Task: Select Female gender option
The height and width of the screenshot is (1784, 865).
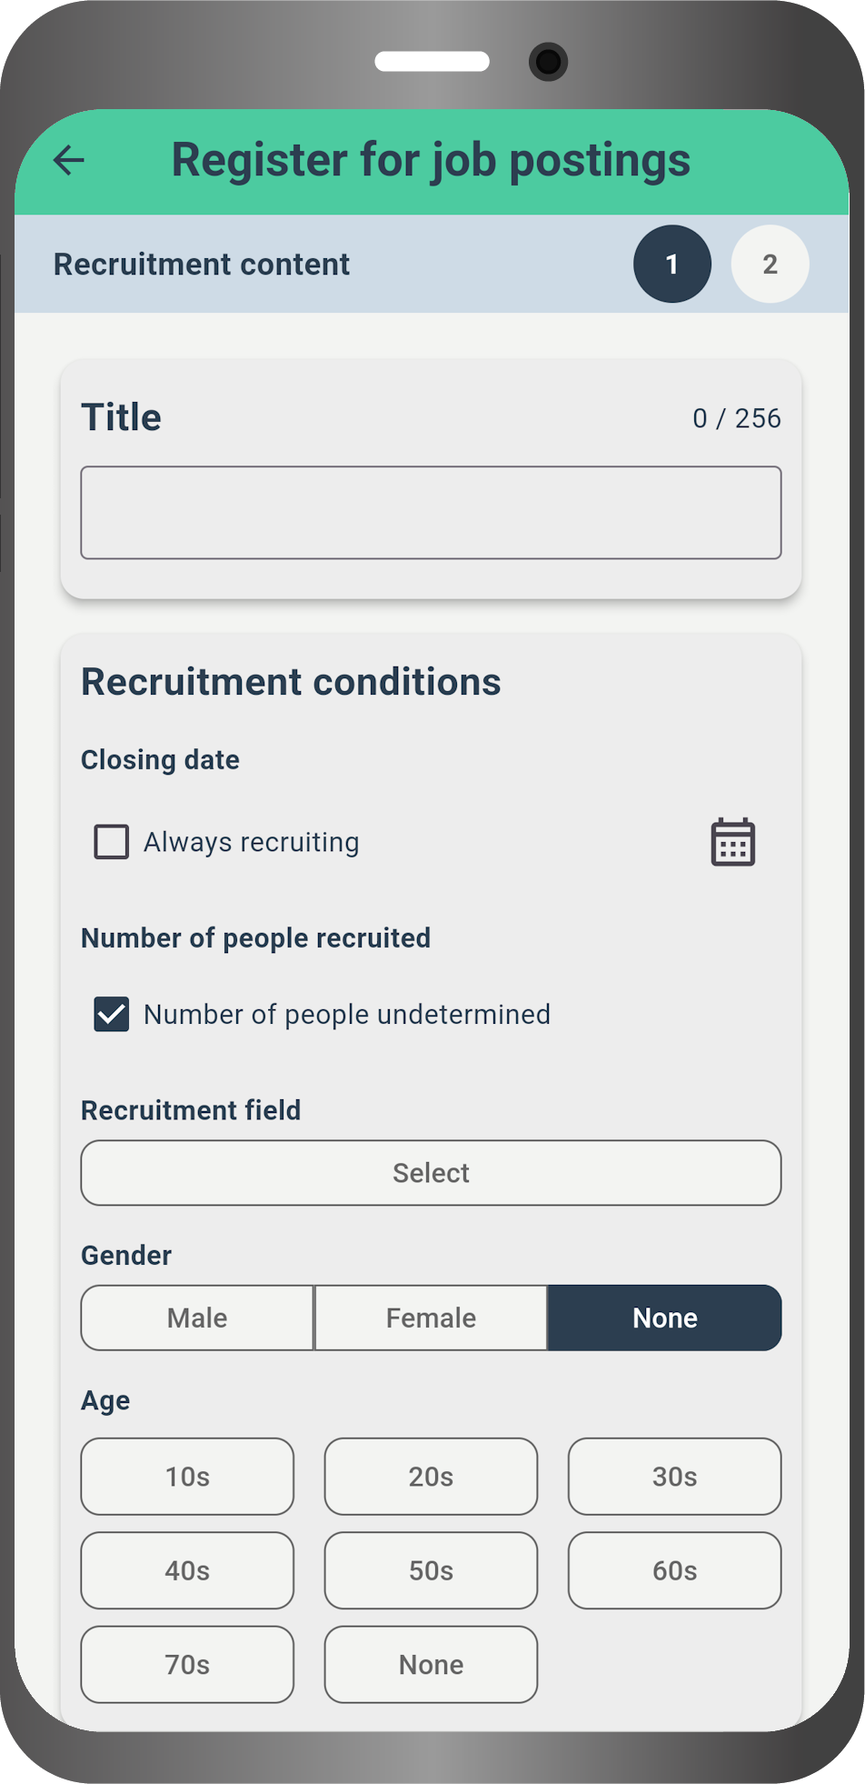Action: click(431, 1318)
